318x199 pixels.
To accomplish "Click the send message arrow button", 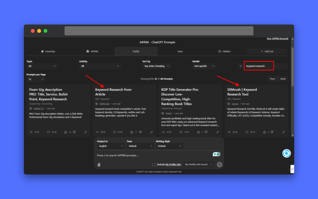I will (x=219, y=165).
